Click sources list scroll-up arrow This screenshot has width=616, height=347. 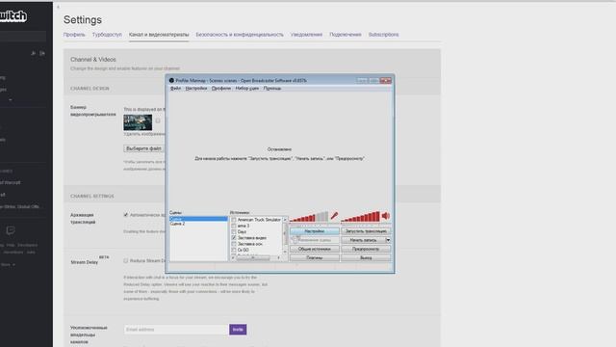[x=285, y=220]
